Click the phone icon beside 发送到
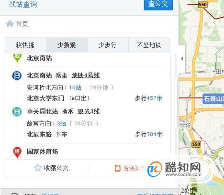Image resolution: width=224 pixels, height=195 pixels. click(118, 168)
